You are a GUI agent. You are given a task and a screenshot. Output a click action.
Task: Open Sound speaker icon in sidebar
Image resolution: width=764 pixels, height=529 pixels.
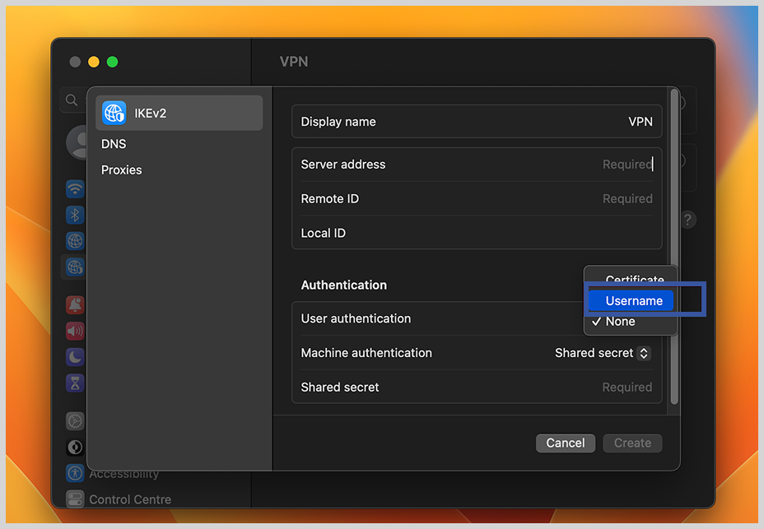point(75,332)
